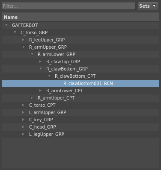
Task: Select the R_clawTop_GRP row label
Action: [x=63, y=62]
